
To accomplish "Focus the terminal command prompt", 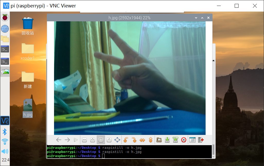I will (x=103, y=156).
